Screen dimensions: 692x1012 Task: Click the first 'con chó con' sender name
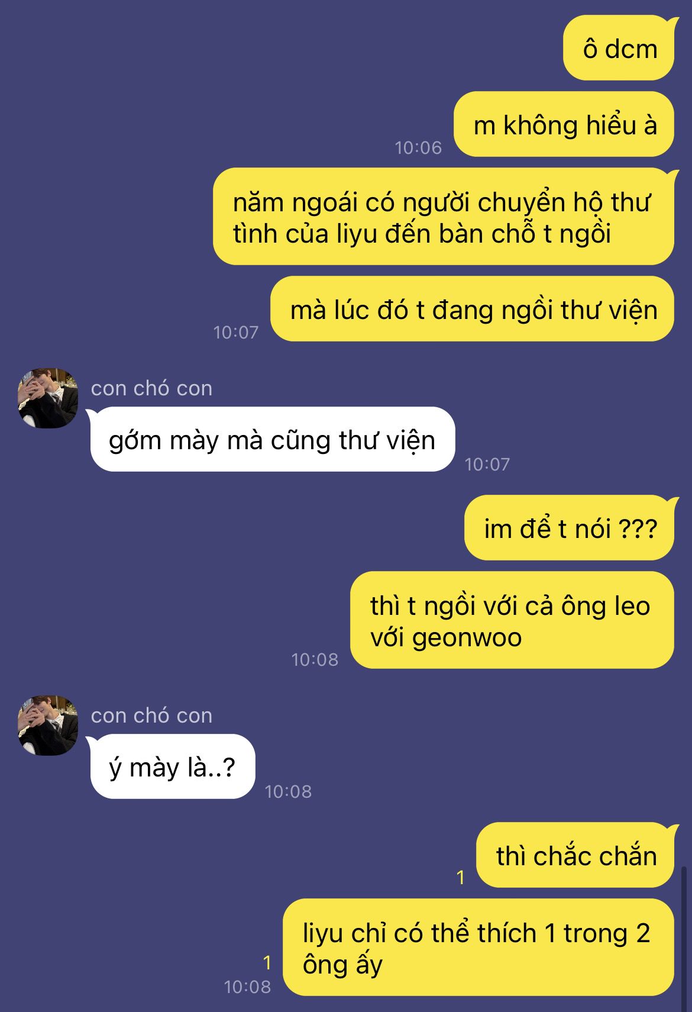(151, 388)
